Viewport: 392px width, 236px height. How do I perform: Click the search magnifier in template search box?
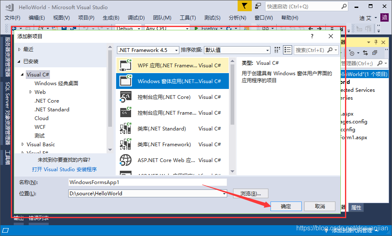click(330, 50)
